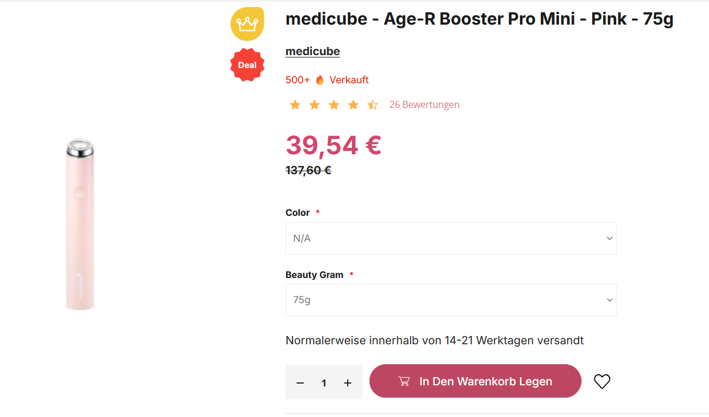Click the first rating star
The width and height of the screenshot is (709, 417).
point(295,105)
